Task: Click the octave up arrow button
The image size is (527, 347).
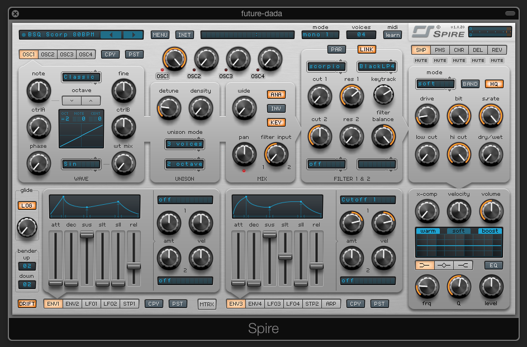Action: click(91, 100)
